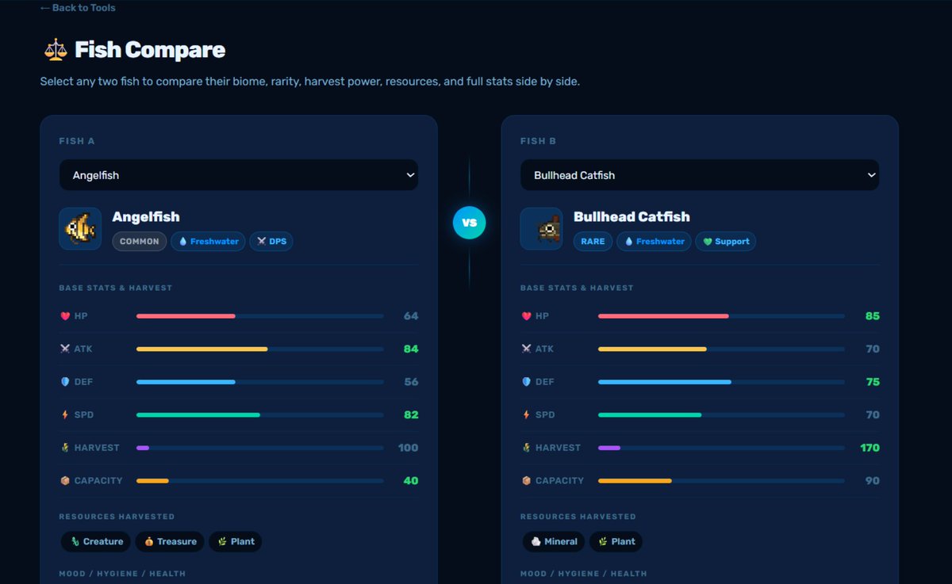Select Angelfish's Freshwater biome tag

208,242
